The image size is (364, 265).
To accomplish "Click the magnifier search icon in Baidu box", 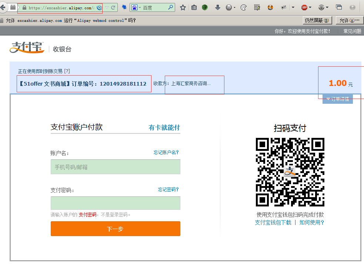I will 171,7.
